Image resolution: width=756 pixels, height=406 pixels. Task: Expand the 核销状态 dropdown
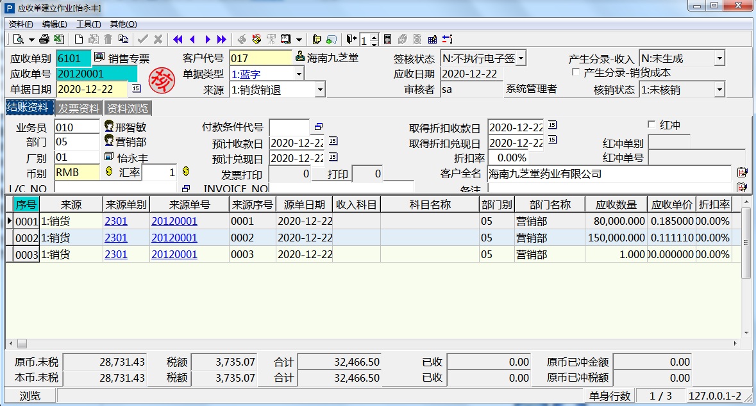[x=719, y=90]
